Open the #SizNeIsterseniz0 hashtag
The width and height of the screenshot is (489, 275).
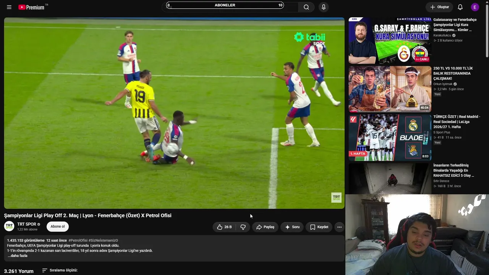click(103, 241)
